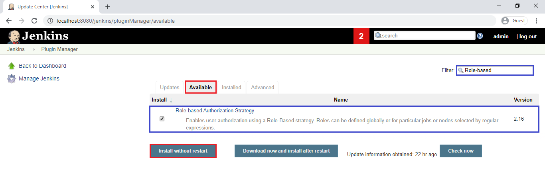Viewport: 545px width, 188px height.
Task: Sort by Install column header
Action: pos(162,100)
